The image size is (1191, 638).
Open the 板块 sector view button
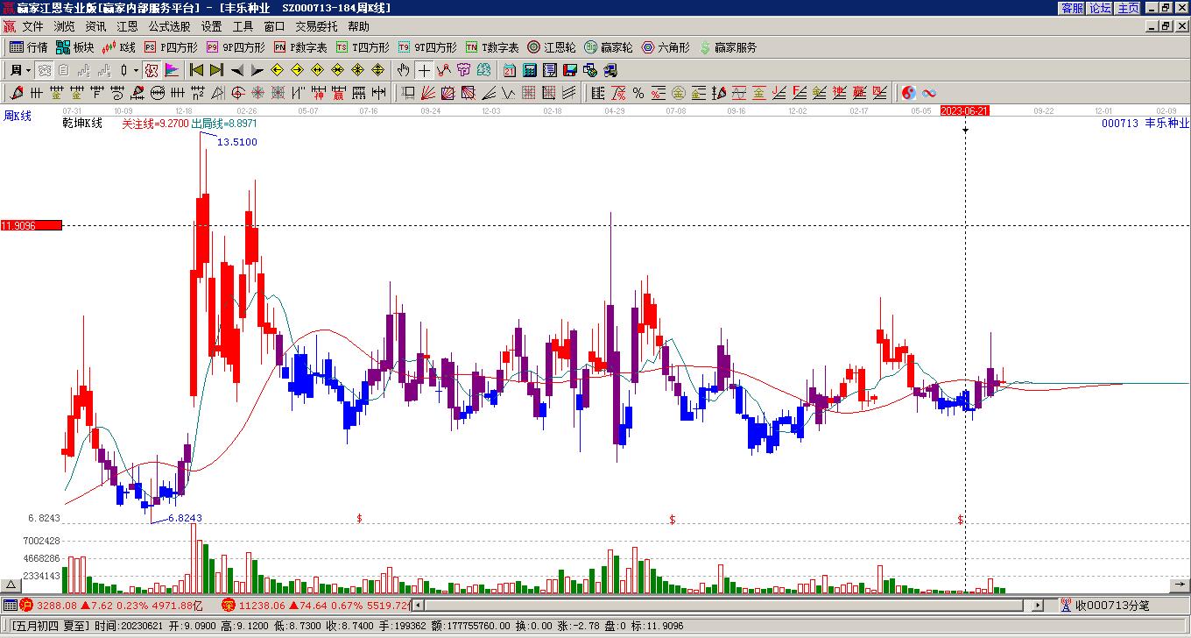tap(74, 47)
